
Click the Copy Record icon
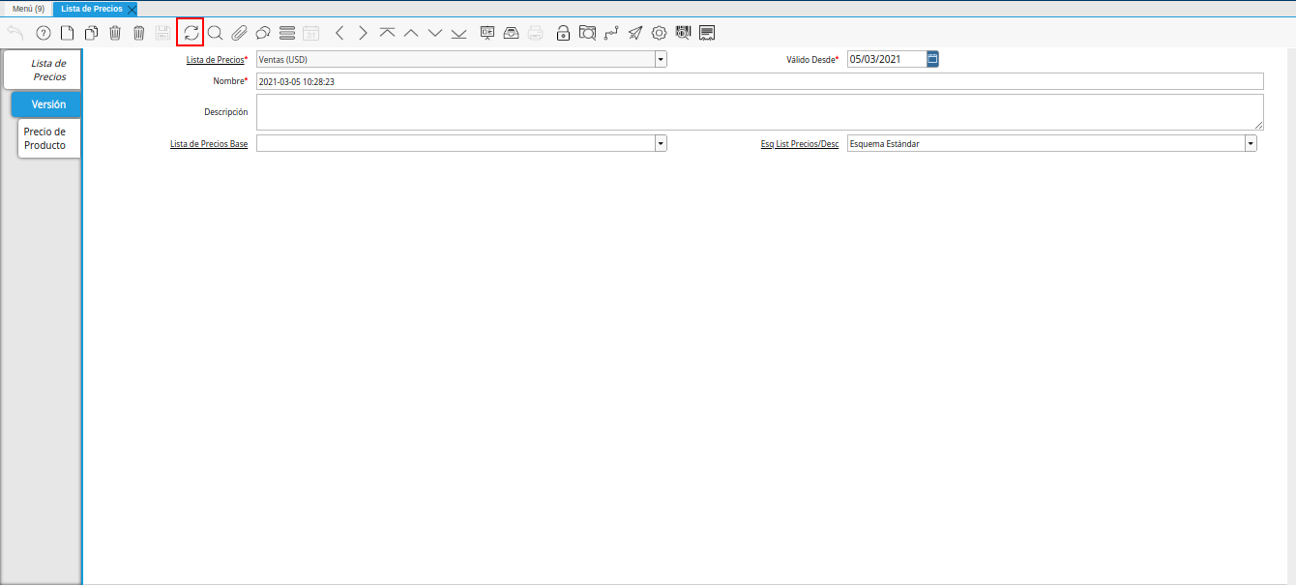point(91,33)
